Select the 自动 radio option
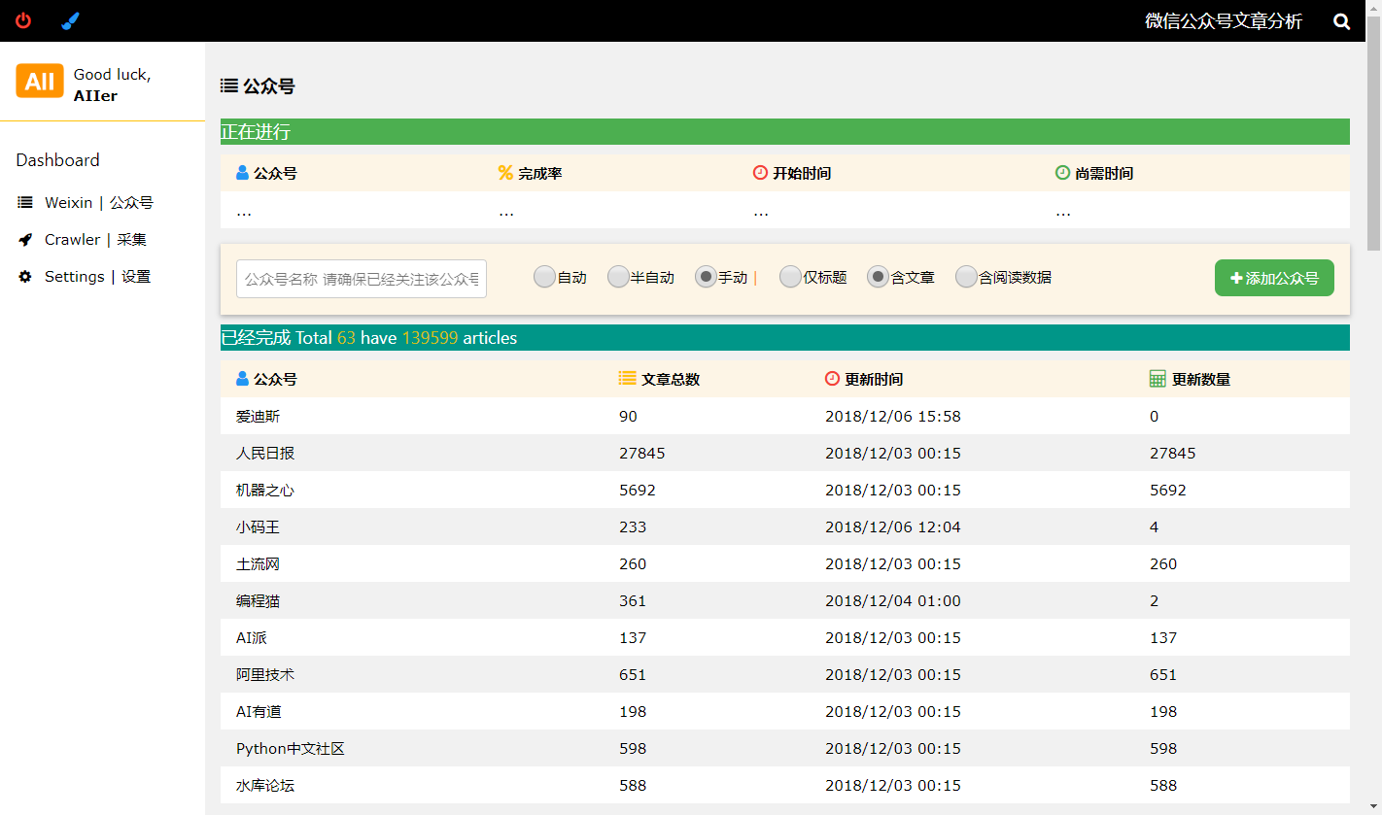The height and width of the screenshot is (815, 1382). 544,277
